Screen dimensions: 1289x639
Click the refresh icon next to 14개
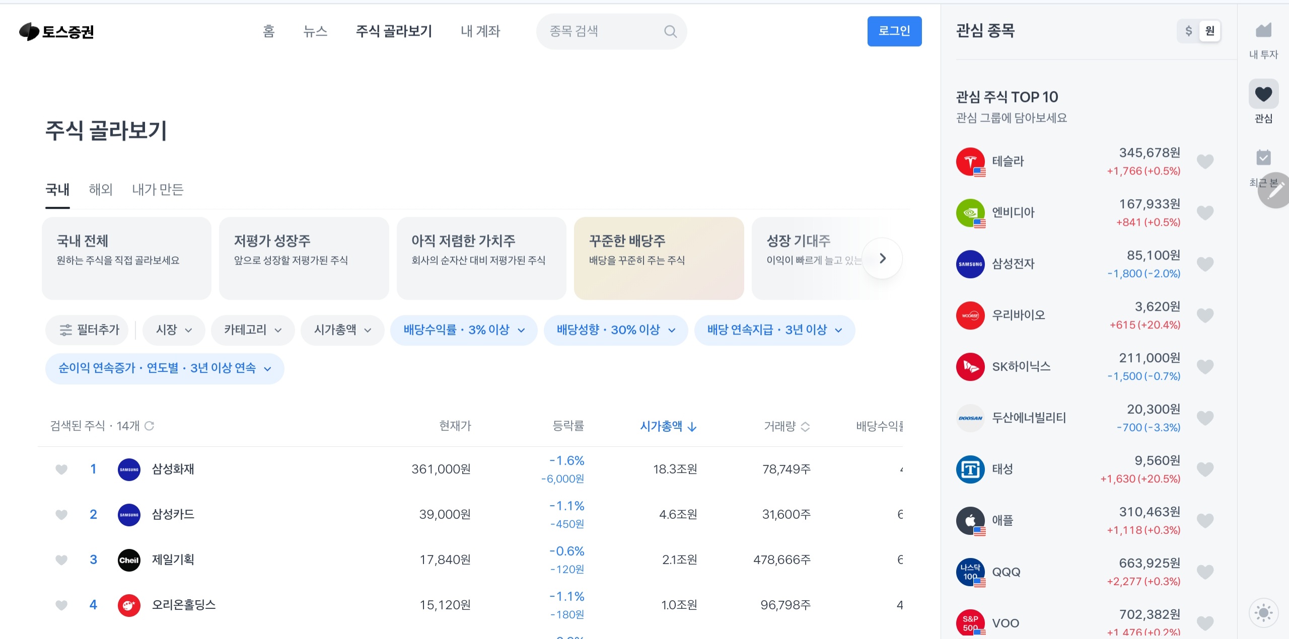(x=149, y=426)
